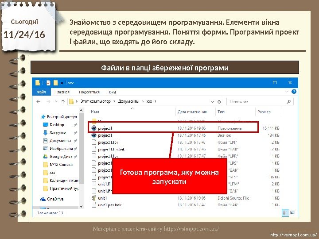Switch to details view icon in status bar
Image resolution: width=319 pixels, height=239 pixels.
284,213
